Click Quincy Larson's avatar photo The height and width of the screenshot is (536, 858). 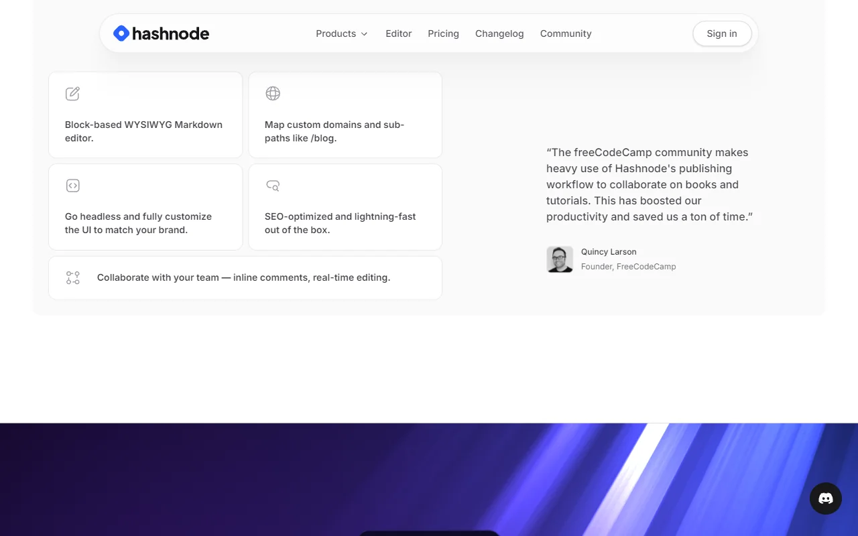(x=560, y=259)
